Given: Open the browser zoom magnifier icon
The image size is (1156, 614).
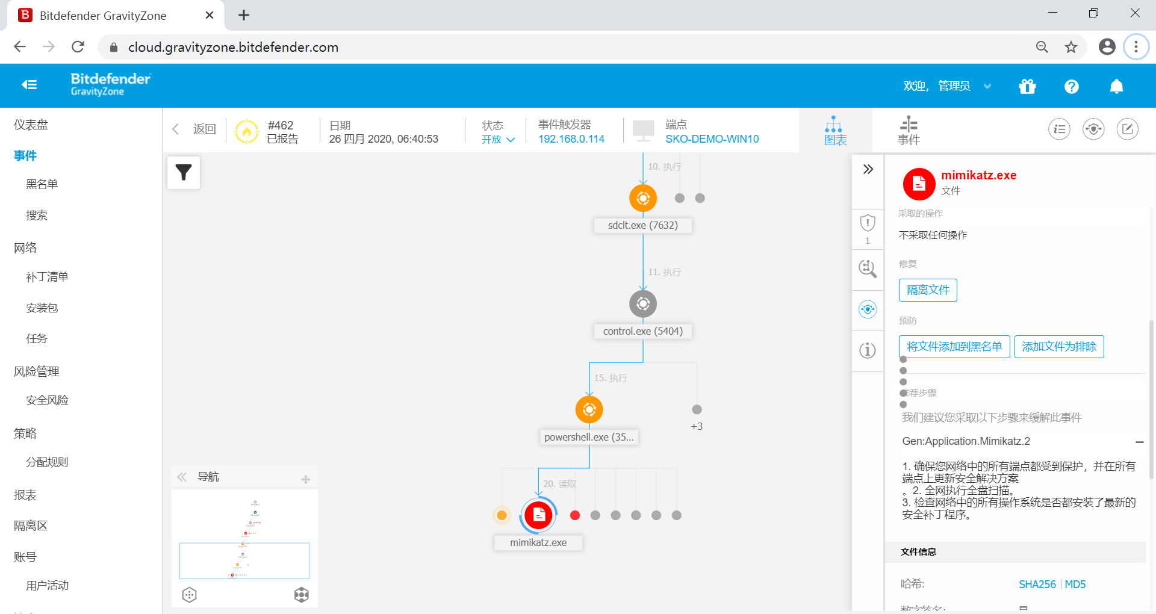Looking at the screenshot, I should coord(1042,47).
